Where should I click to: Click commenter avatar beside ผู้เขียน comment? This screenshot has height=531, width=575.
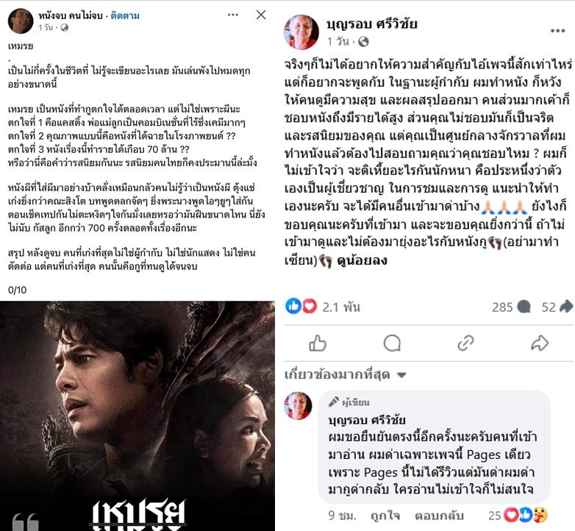[x=298, y=405]
